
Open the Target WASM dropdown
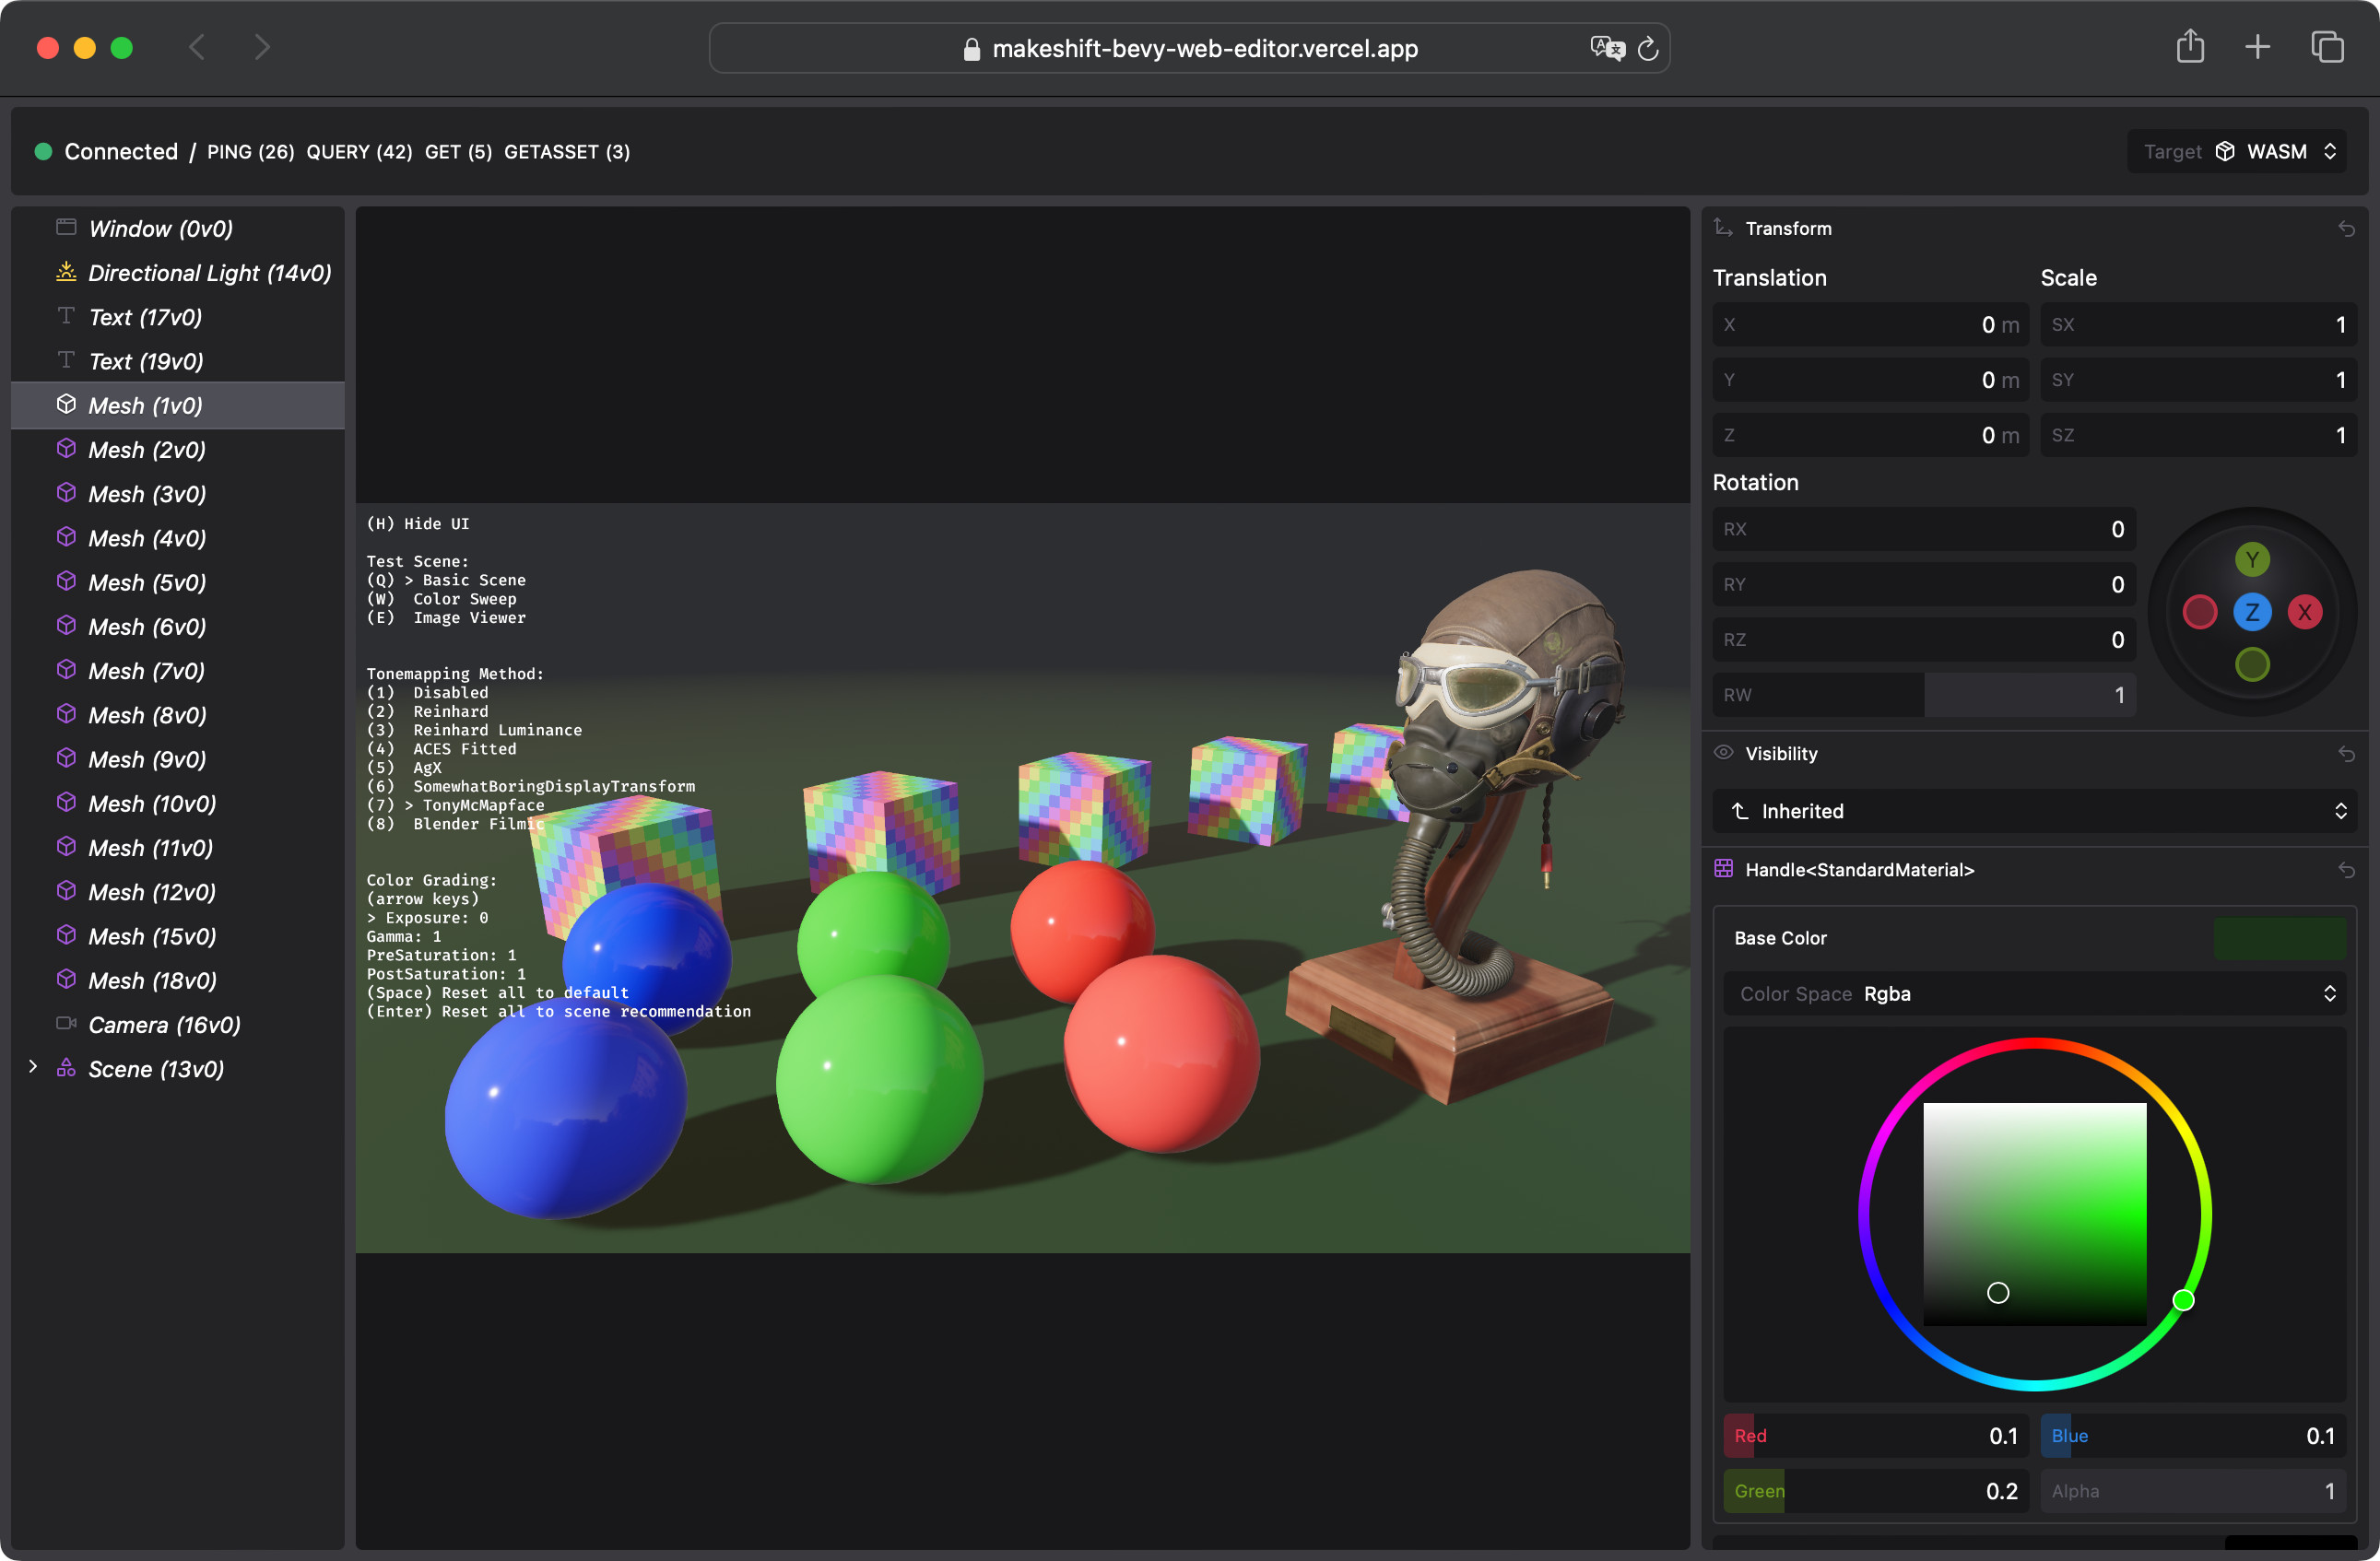[x=2238, y=152]
